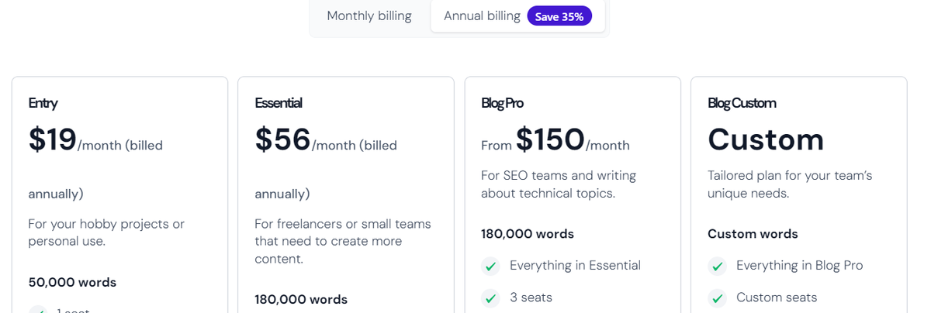Click the Custom words label

tap(753, 234)
